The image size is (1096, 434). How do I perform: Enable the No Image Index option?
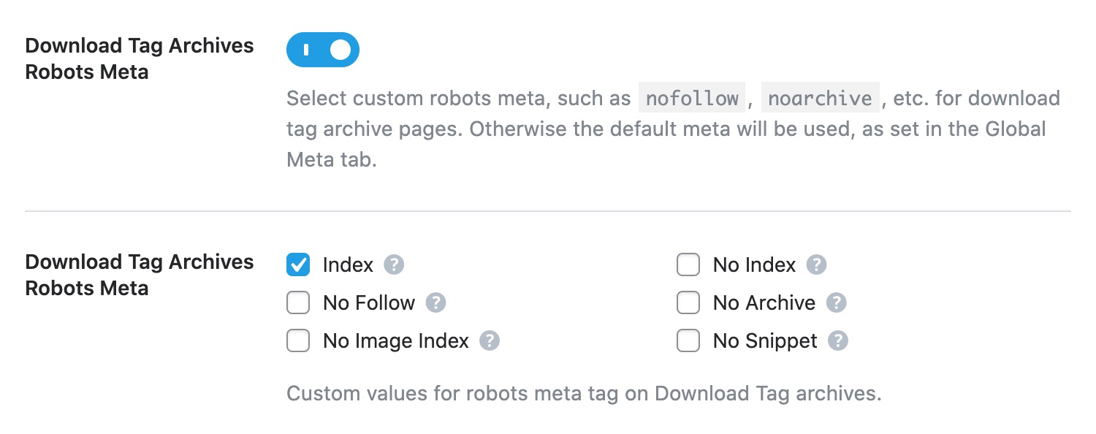pyautogui.click(x=298, y=340)
